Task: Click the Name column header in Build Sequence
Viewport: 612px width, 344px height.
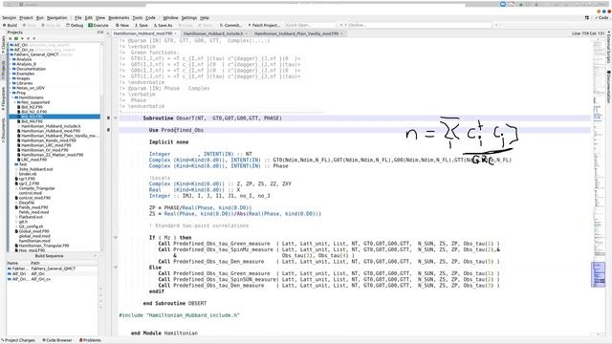Action: click(12, 263)
